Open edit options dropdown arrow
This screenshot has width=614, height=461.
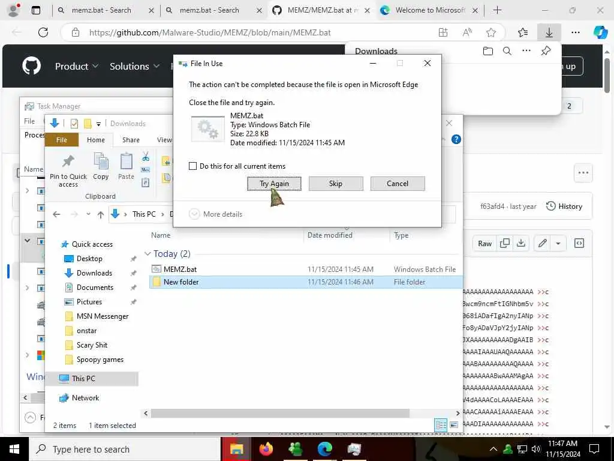click(x=558, y=244)
